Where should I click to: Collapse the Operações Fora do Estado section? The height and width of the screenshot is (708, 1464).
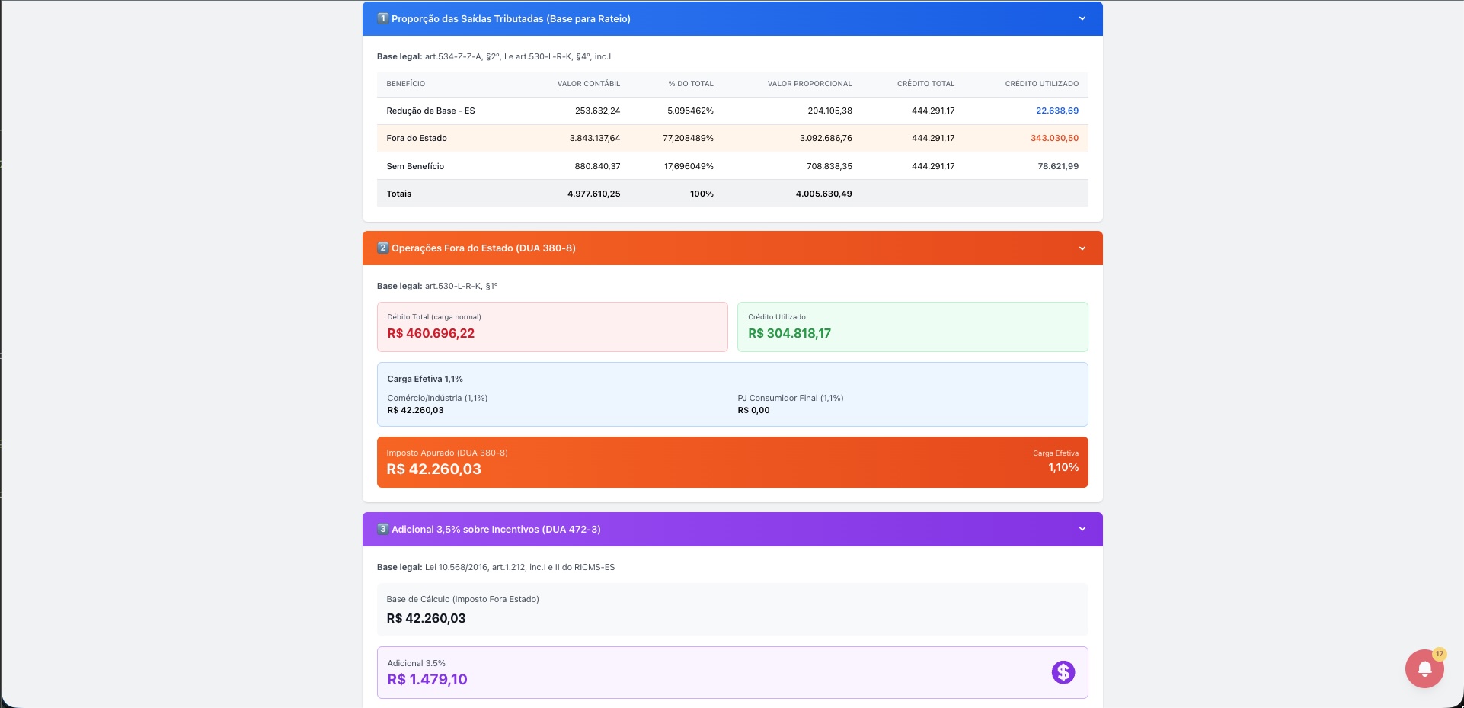[x=1082, y=248]
